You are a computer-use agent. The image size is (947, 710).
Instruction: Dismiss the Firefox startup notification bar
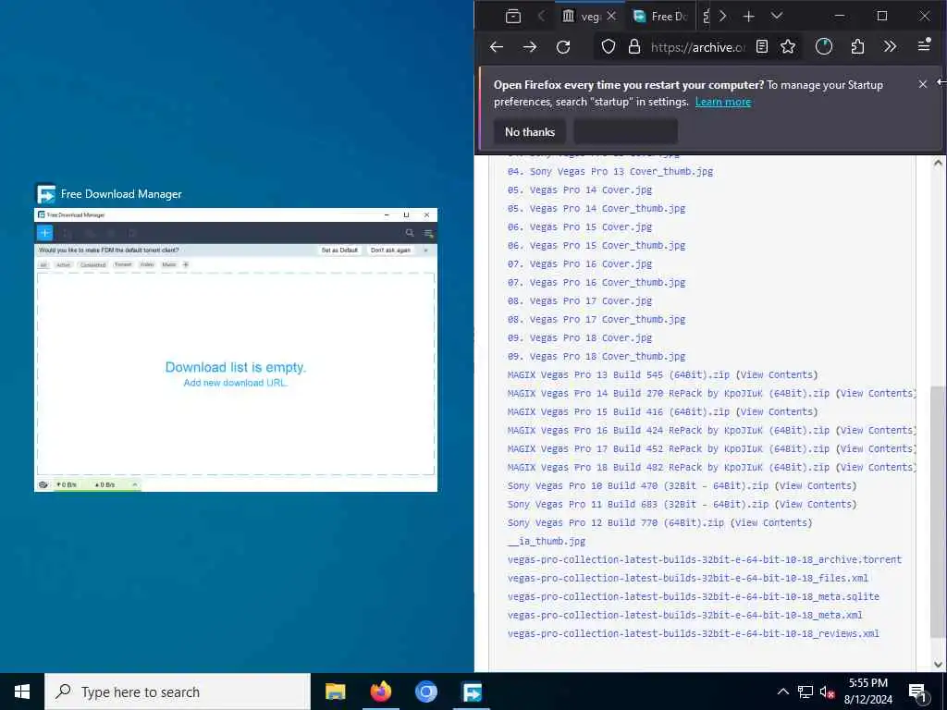tap(922, 84)
